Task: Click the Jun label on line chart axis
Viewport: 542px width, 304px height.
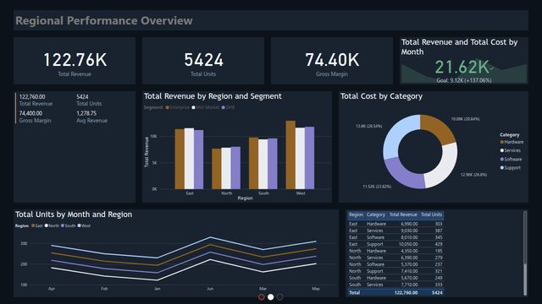Action: click(x=210, y=289)
